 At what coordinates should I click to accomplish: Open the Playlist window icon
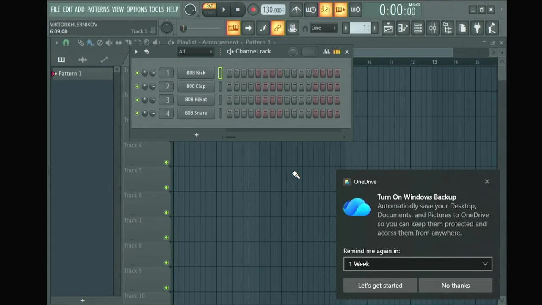tap(388, 28)
